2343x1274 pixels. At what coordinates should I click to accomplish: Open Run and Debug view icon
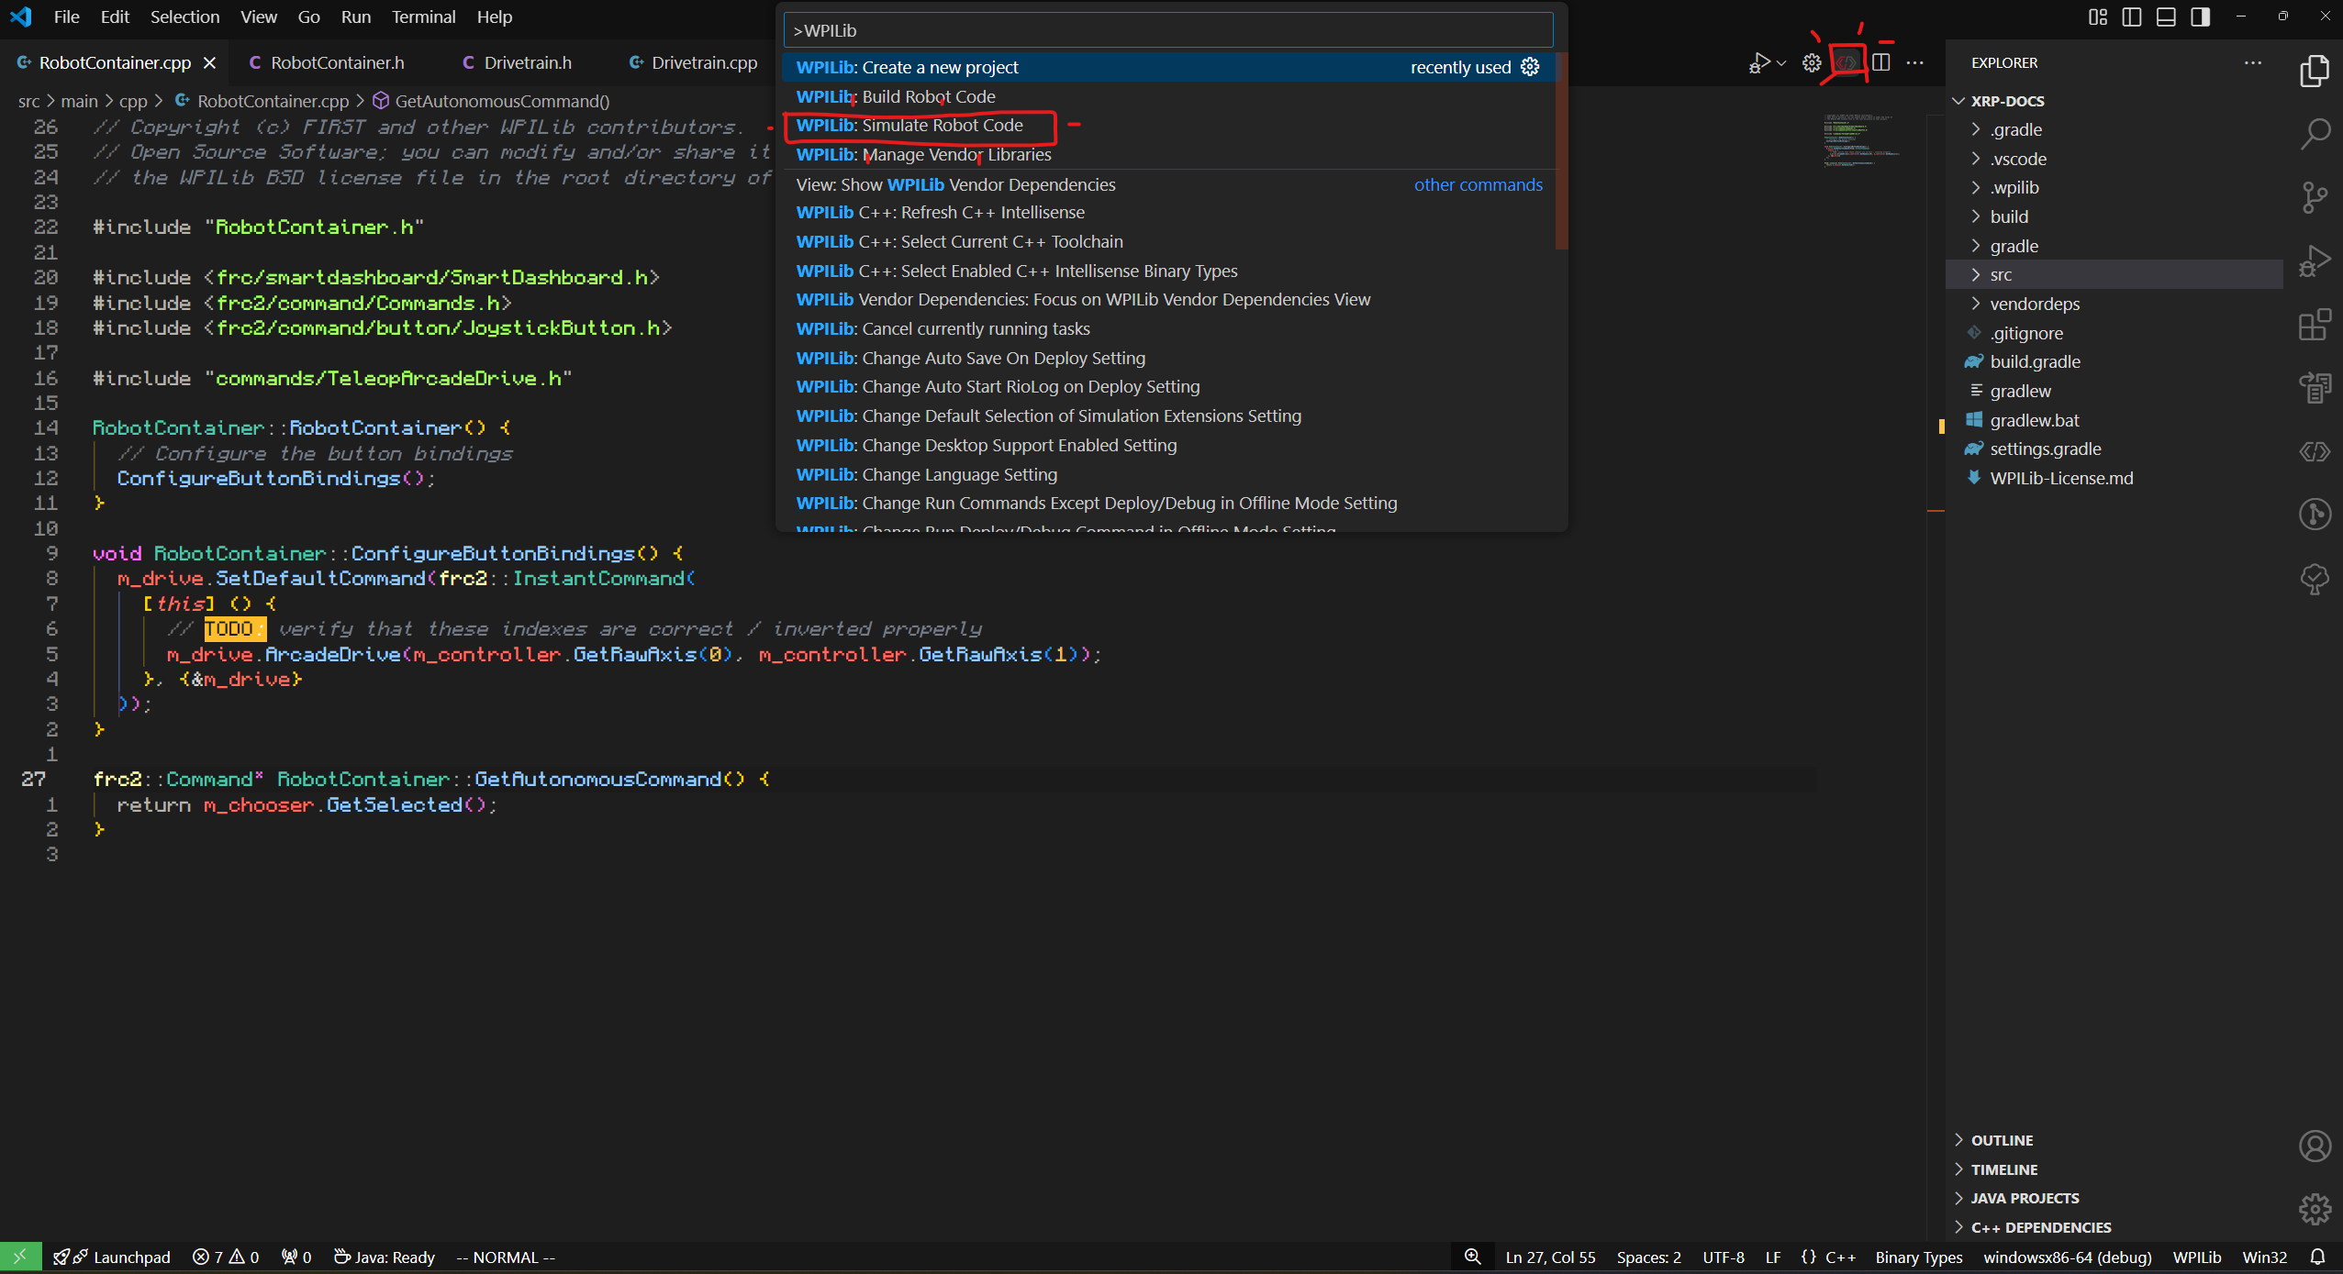pyautogui.click(x=2315, y=261)
